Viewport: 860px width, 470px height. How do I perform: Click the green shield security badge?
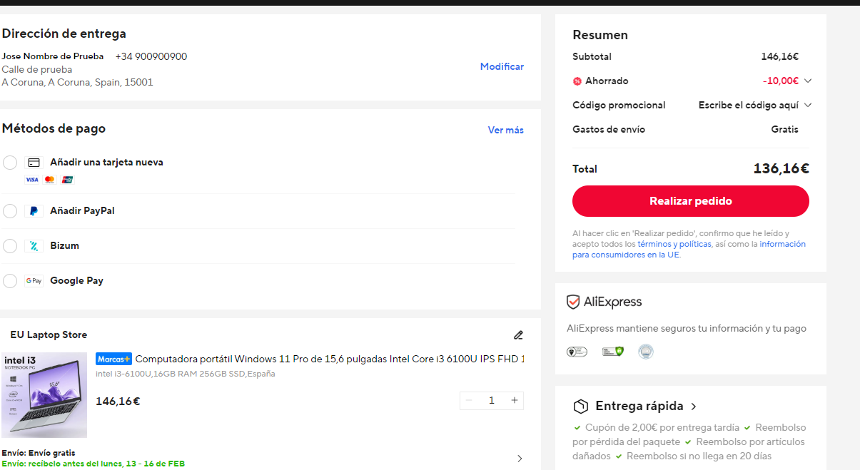tap(612, 352)
